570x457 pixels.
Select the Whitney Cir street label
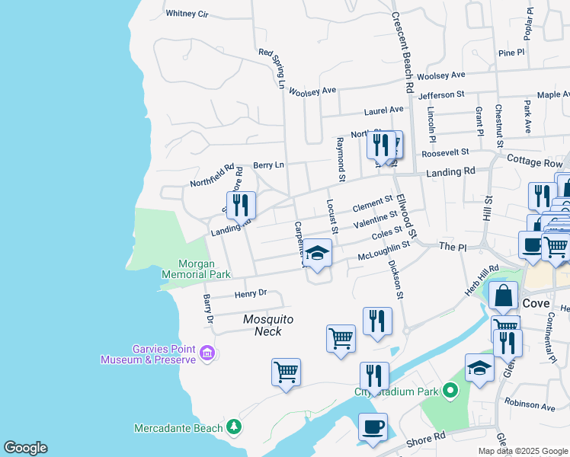[x=187, y=14]
